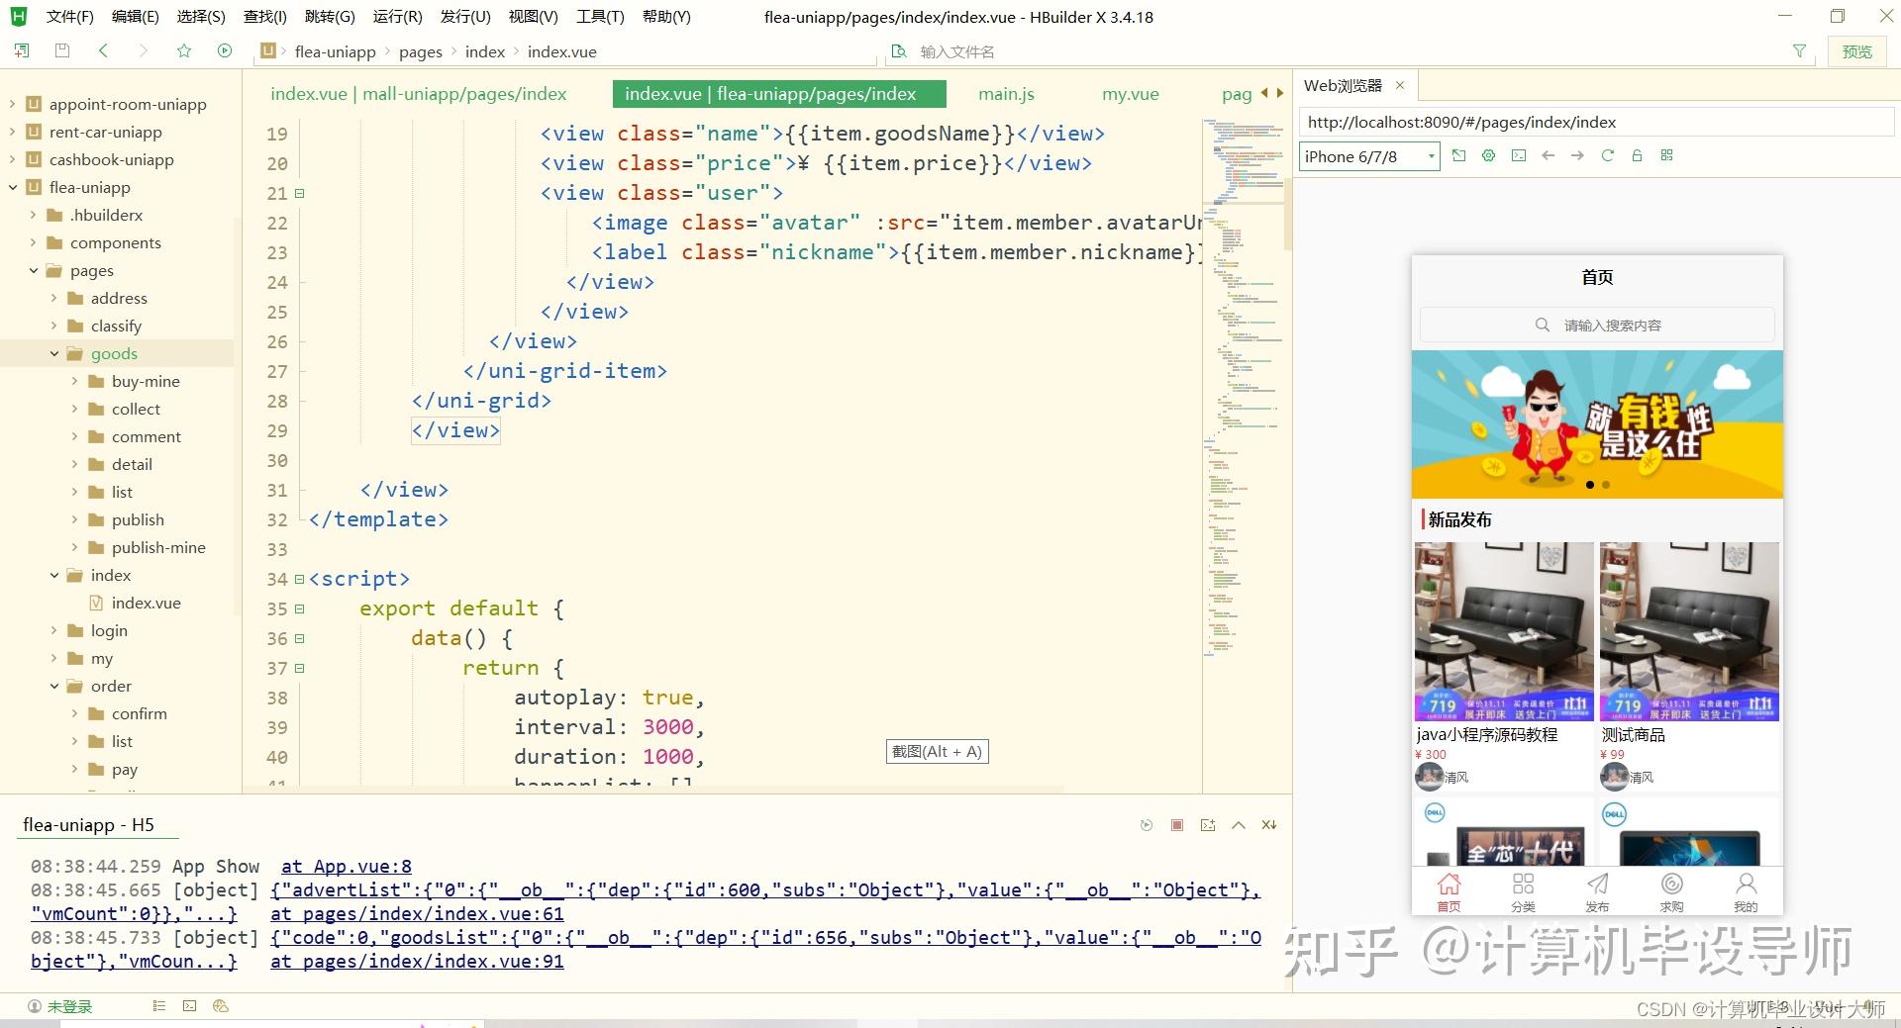The height and width of the screenshot is (1028, 1901).
Task: Open the preview settings gear icon
Action: (x=1488, y=155)
